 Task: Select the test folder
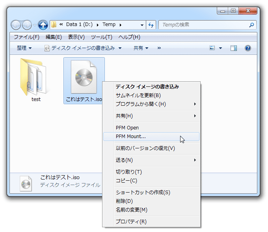point(35,80)
